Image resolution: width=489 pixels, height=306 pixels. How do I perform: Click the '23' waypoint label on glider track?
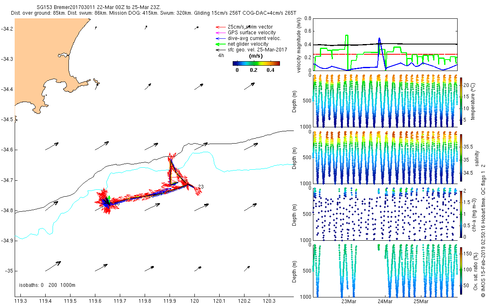[x=200, y=187]
